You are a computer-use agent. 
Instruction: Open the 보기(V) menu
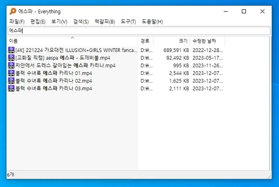point(59,22)
